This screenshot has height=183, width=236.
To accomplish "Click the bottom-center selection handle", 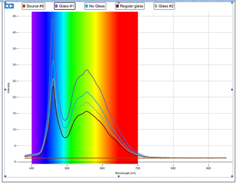I will coord(118,176).
